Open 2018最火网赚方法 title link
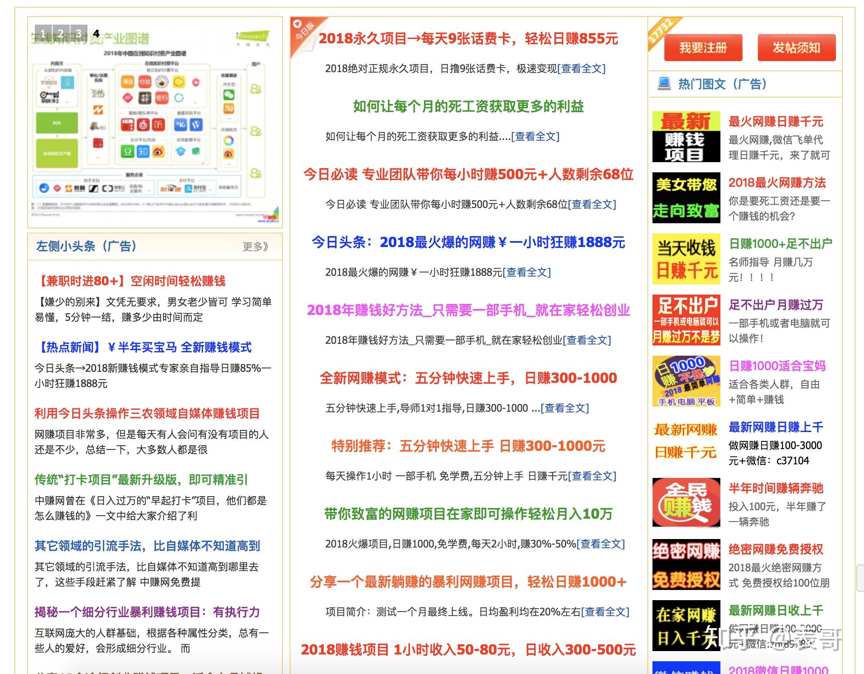 tap(777, 183)
